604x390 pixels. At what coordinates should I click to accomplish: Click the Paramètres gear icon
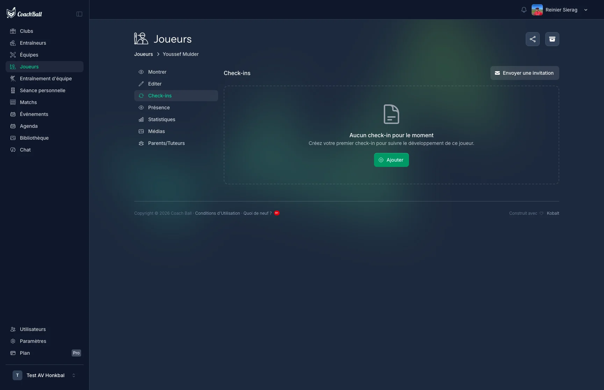[x=13, y=341]
